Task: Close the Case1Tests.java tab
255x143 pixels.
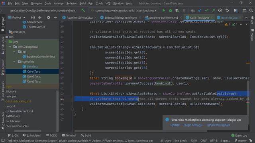Action: pos(212,17)
